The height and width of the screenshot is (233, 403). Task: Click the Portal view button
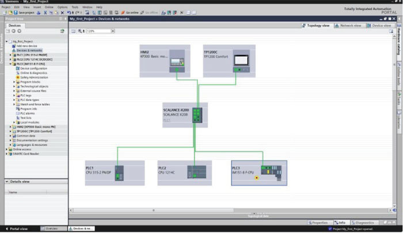tap(17, 228)
